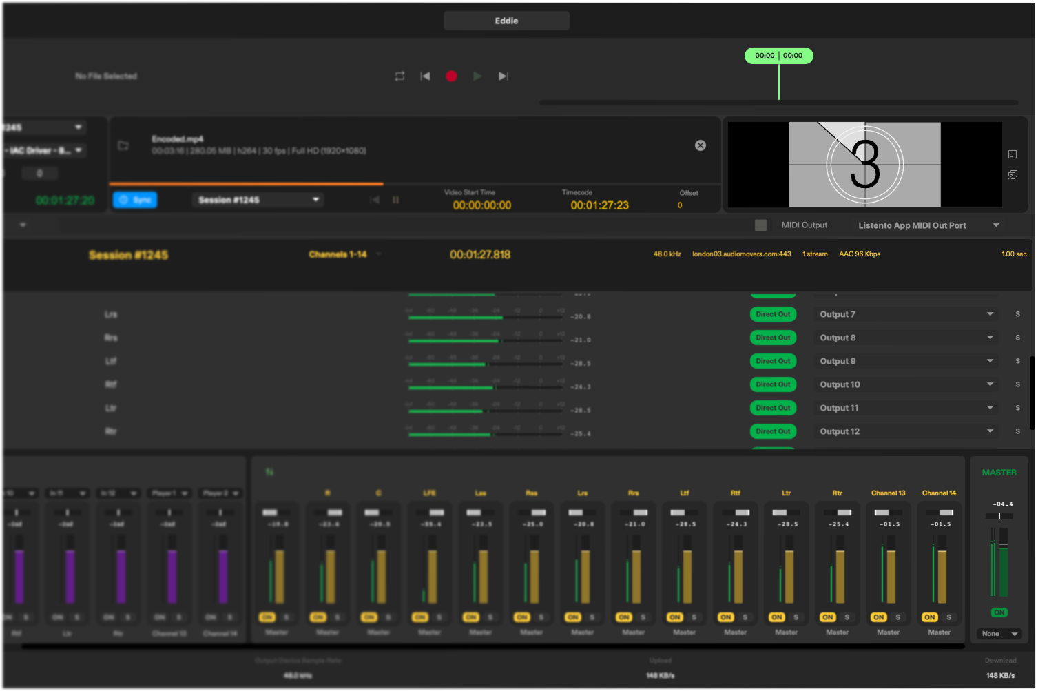Enable the MIDI Output checkbox
This screenshot has height=691, width=1038.
point(760,225)
